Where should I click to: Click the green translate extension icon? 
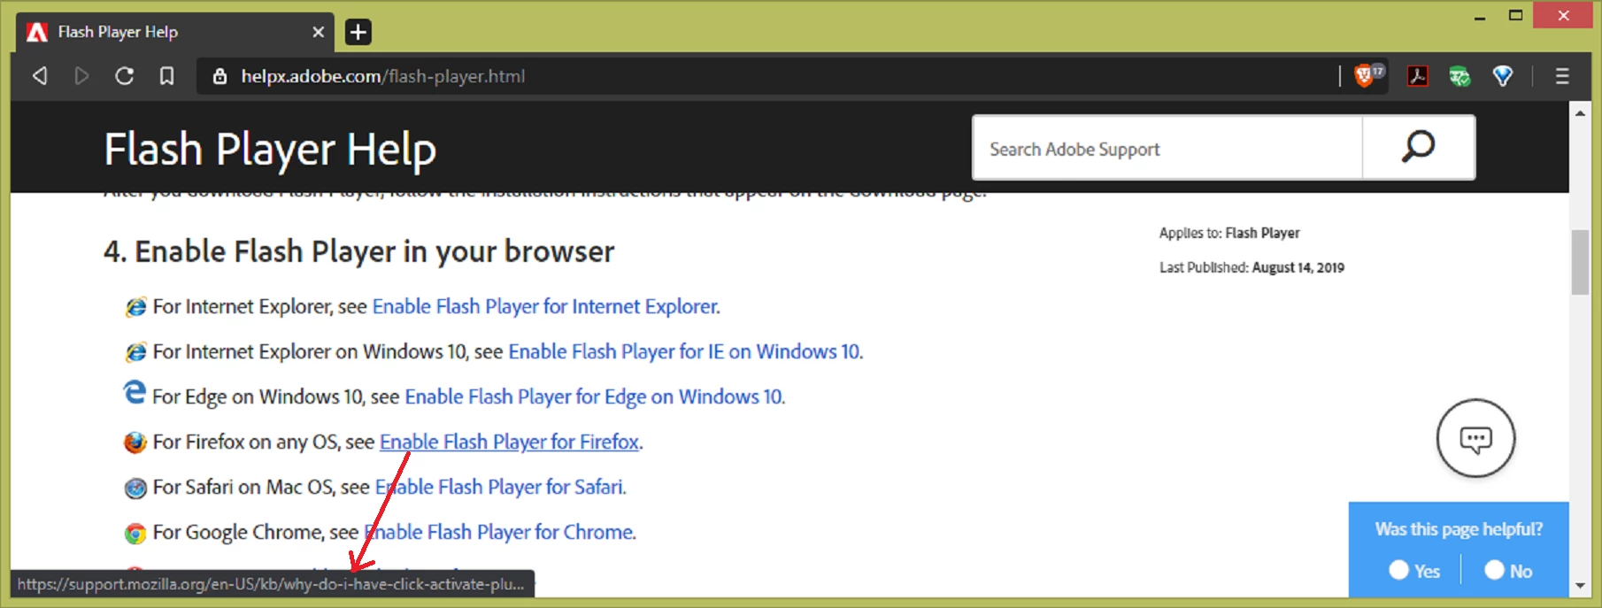tap(1460, 77)
